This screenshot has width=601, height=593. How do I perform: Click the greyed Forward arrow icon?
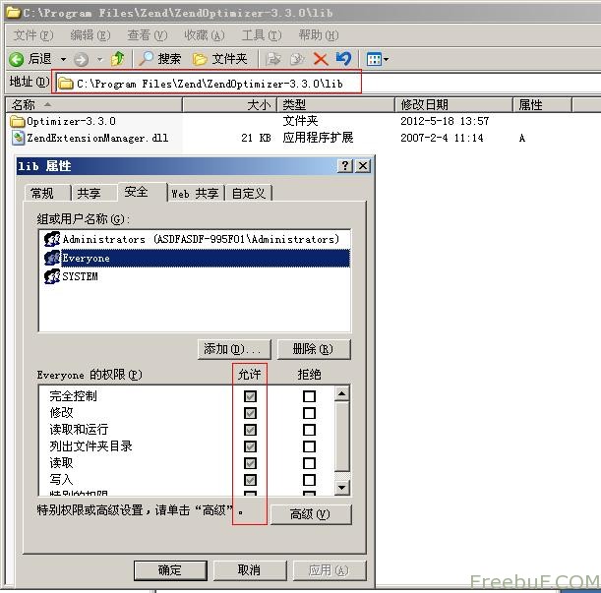pyautogui.click(x=81, y=59)
